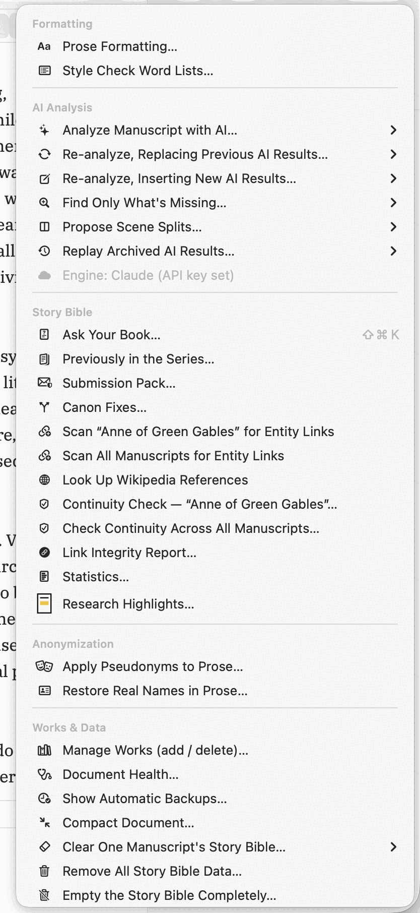Screen dimensions: 420x913
Task: Click the Prose Formatting Aa icon
Action: tap(44, 46)
